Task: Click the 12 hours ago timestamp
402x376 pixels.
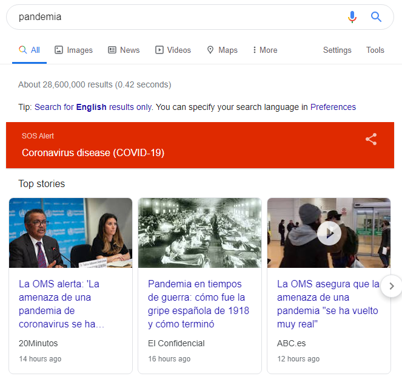Action: coord(298,359)
